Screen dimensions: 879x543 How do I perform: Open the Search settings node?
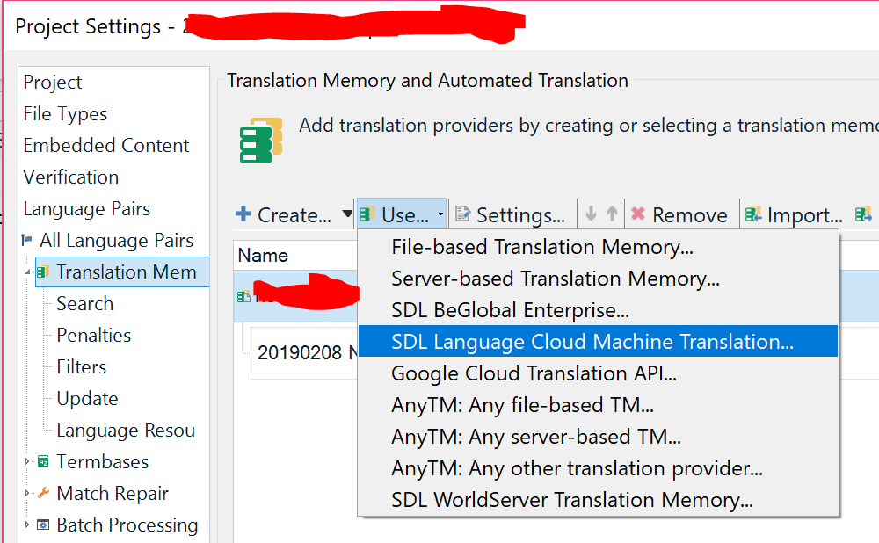pyautogui.click(x=84, y=304)
